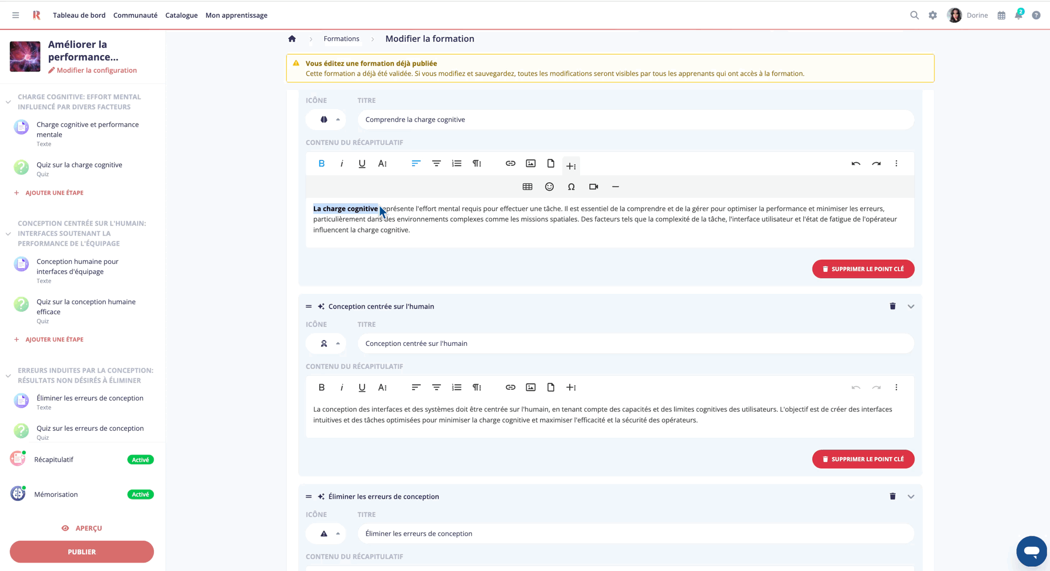Screen dimensions: 1050x571
Task: Toggle underline in the Conception editor
Action: (362, 387)
